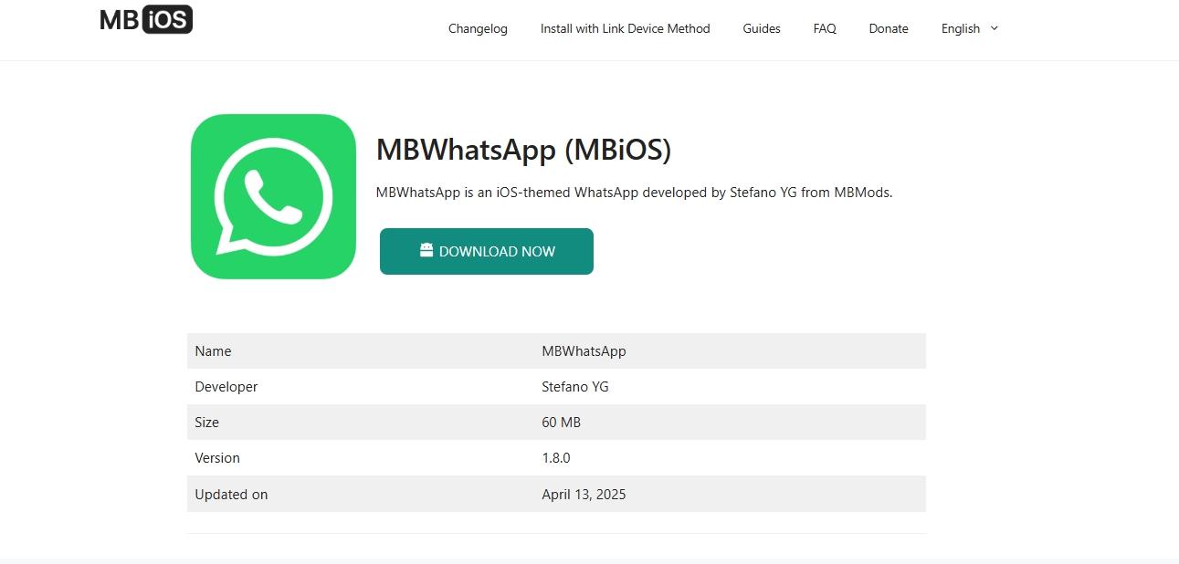Open the Install with Link Device Method page
This screenshot has width=1179, height=564.
(625, 28)
